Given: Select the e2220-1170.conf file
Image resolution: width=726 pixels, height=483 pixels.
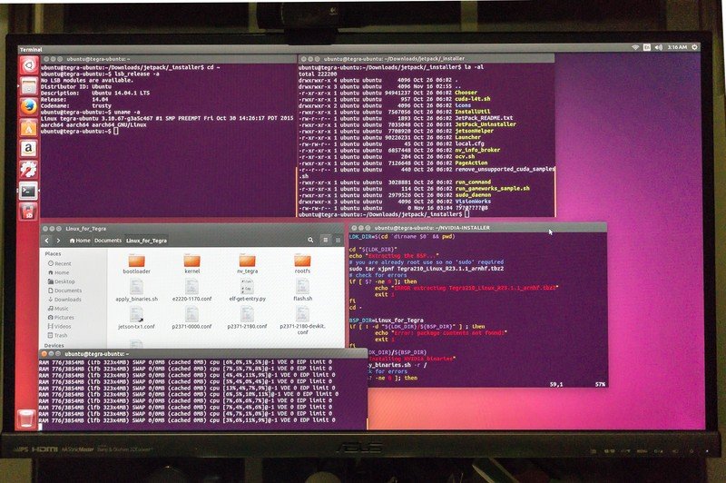Looking at the screenshot, I should pos(192,291).
